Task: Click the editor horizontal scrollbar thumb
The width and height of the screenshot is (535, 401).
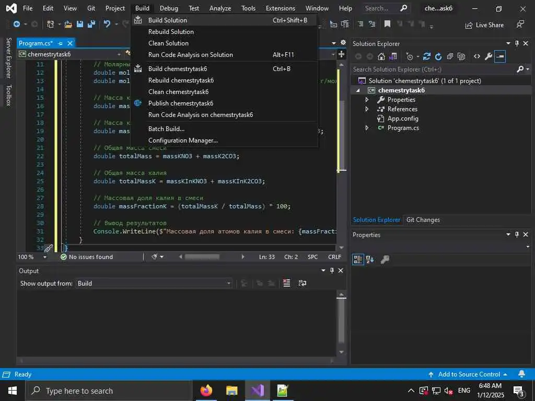Action: (x=202, y=257)
